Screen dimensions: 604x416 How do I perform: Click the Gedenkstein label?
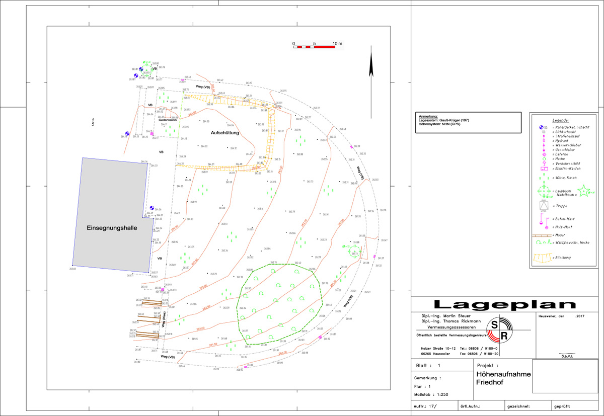coord(167,121)
